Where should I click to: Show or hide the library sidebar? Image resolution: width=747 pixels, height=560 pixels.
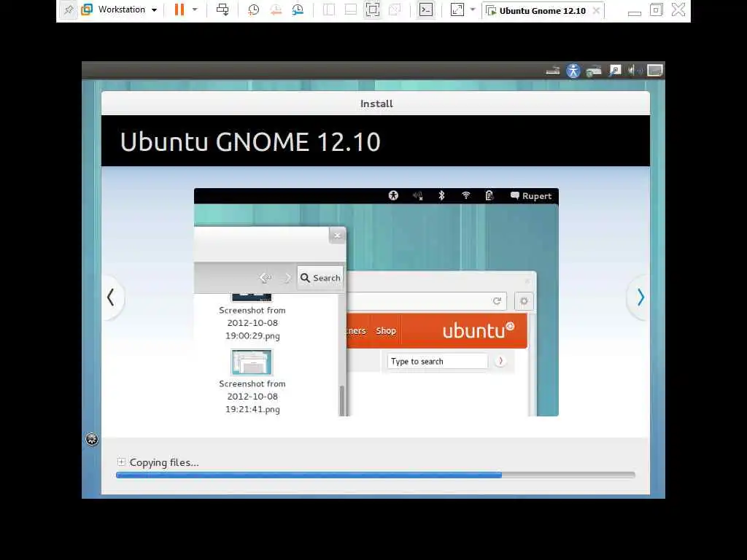click(329, 9)
